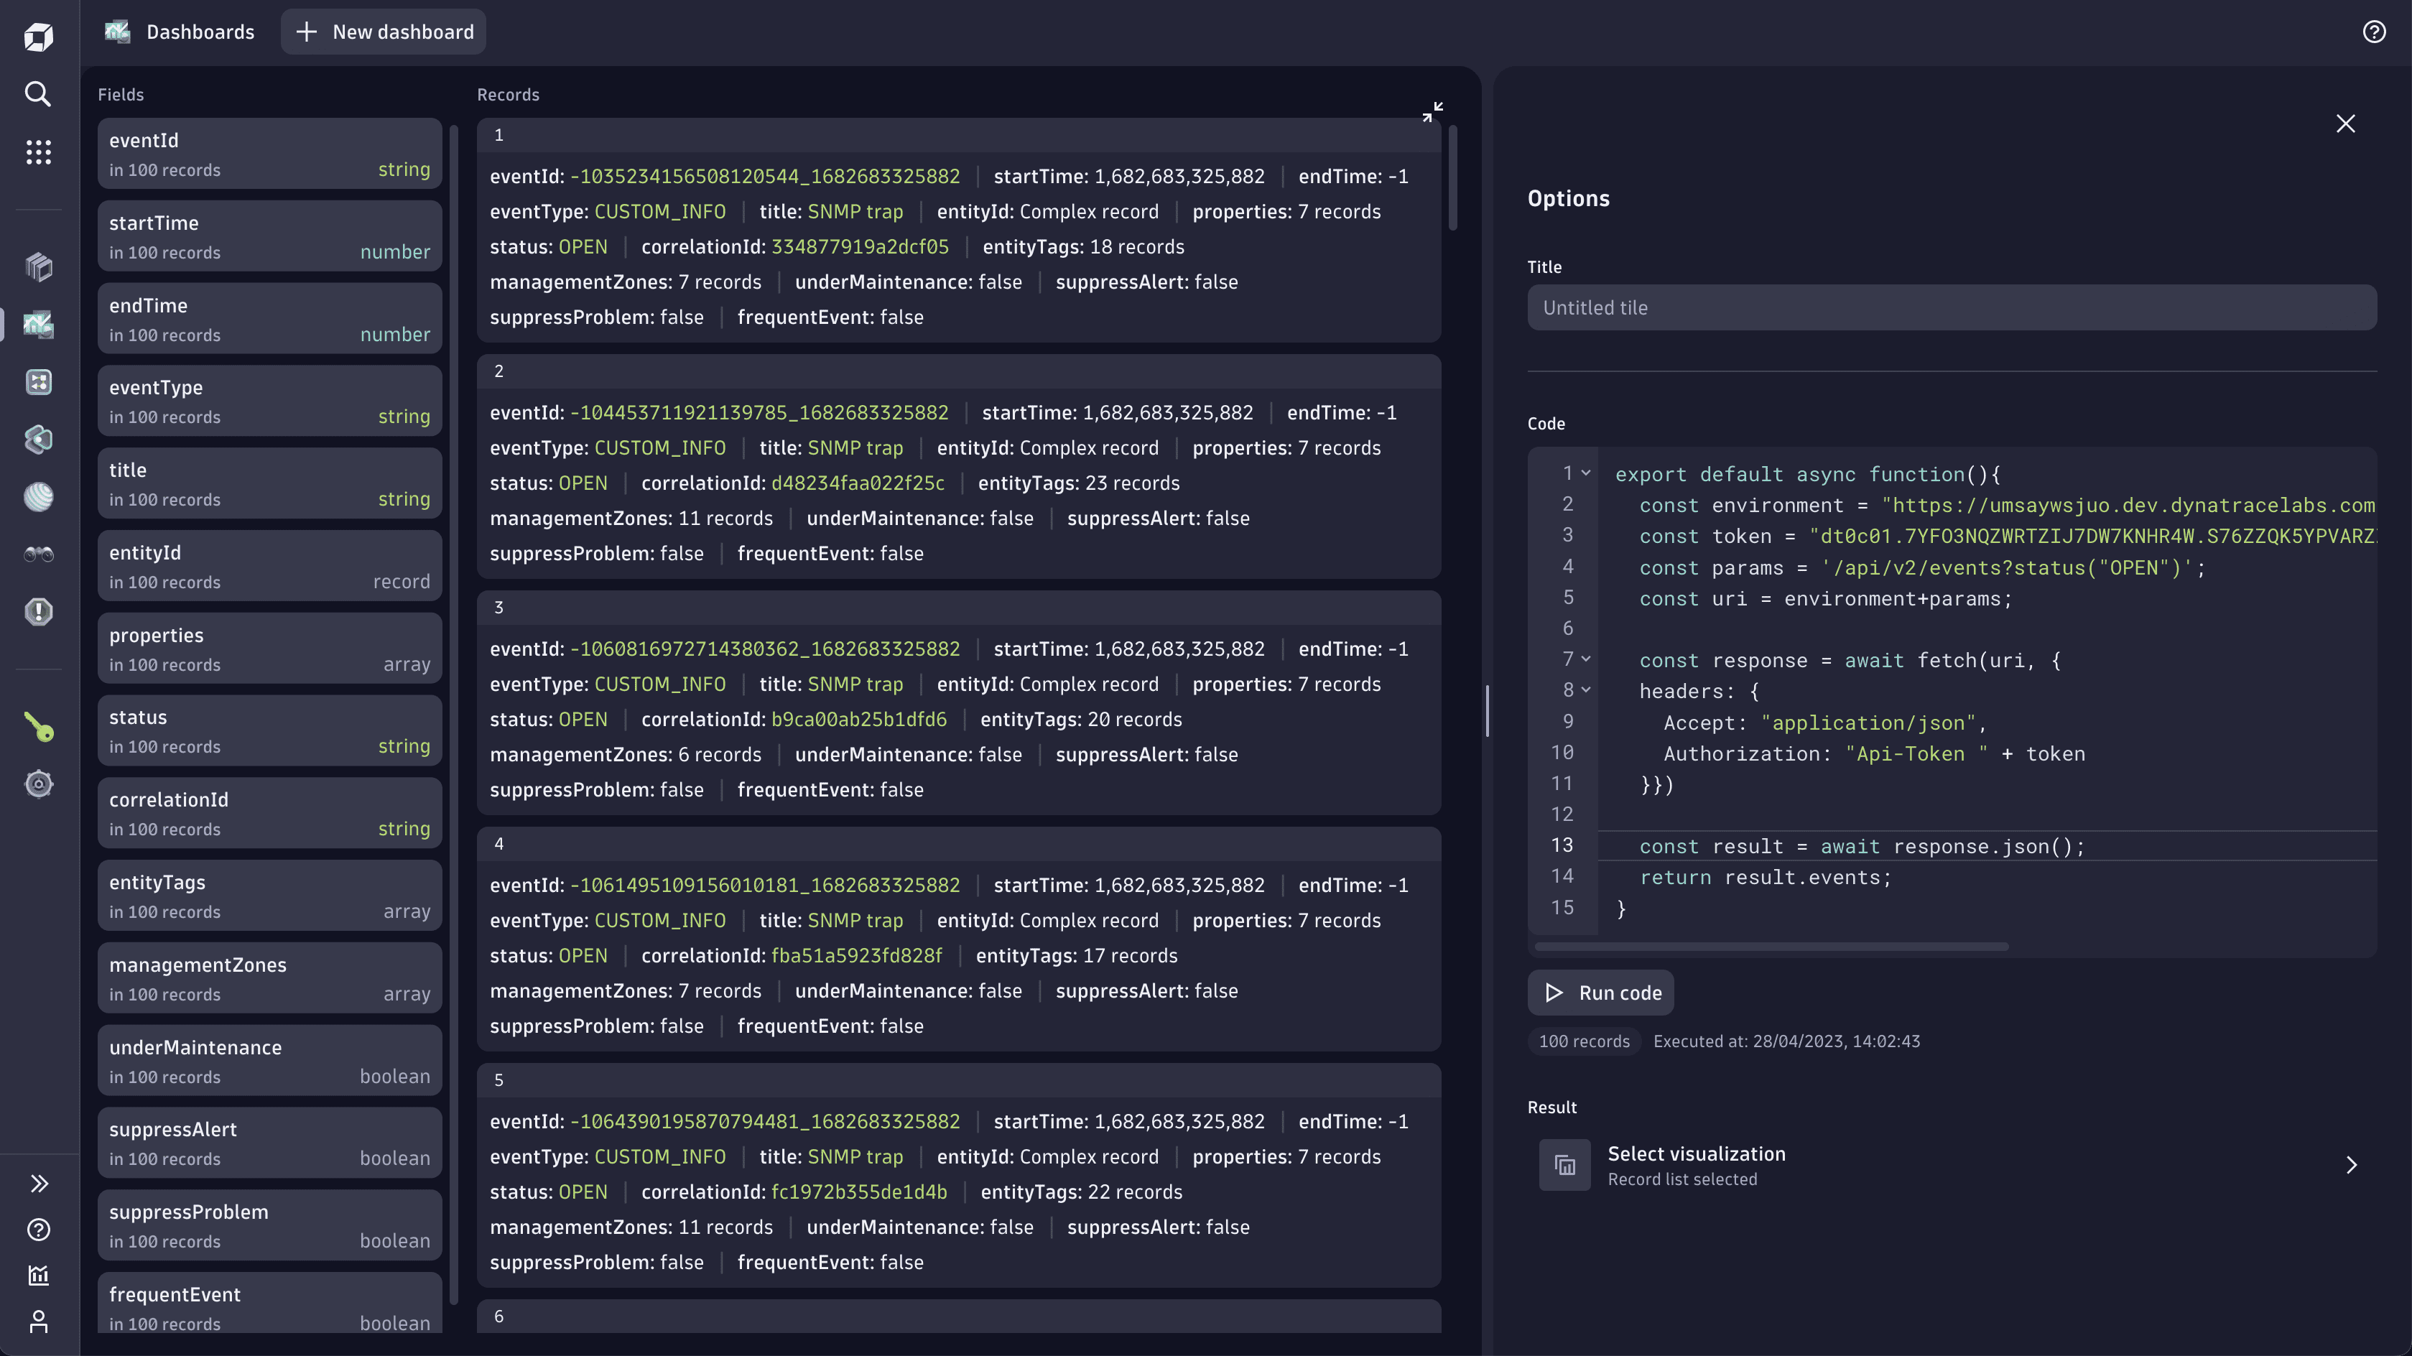
Task: Open the green key access tokens icon
Action: click(x=38, y=727)
